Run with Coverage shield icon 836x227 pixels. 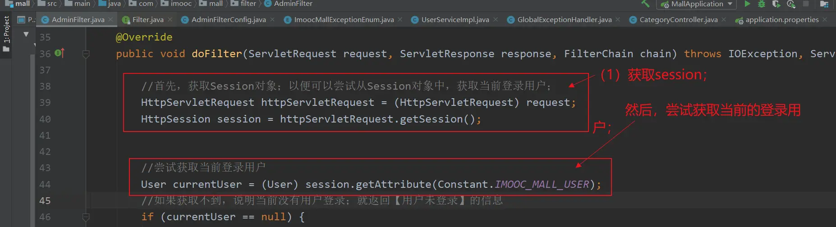(776, 4)
